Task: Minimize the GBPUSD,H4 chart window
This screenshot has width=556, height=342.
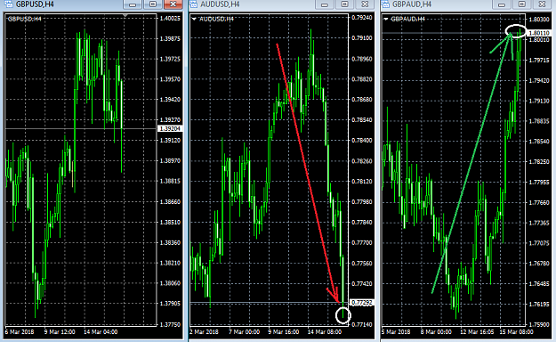Action: 133,4
